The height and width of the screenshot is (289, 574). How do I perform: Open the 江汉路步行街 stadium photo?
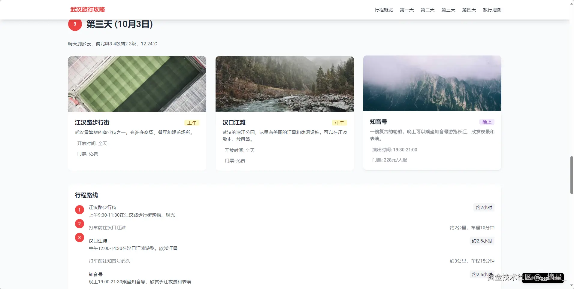click(x=137, y=84)
